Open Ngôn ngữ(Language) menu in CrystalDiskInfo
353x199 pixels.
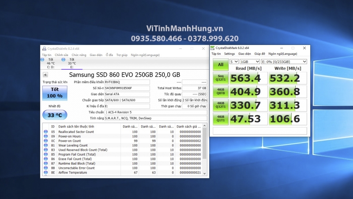click(145, 55)
